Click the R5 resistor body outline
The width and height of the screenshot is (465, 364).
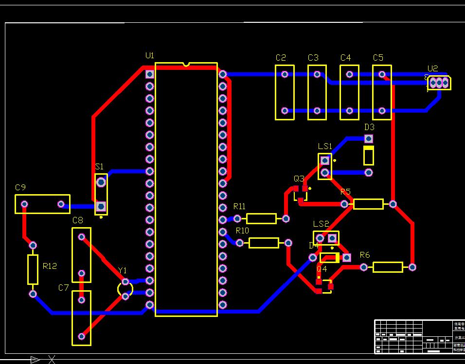coord(368,204)
